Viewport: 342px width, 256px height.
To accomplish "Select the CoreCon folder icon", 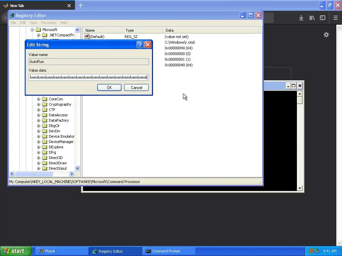I will pyautogui.click(x=44, y=99).
